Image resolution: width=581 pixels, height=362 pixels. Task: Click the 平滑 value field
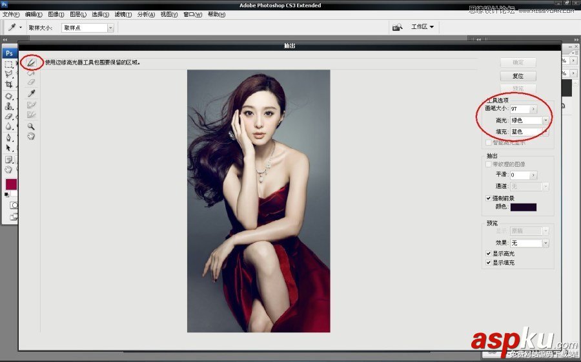point(520,175)
